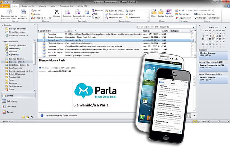This screenshot has height=147, width=230.
Task: Open the Spam folder
Action: [10, 89]
